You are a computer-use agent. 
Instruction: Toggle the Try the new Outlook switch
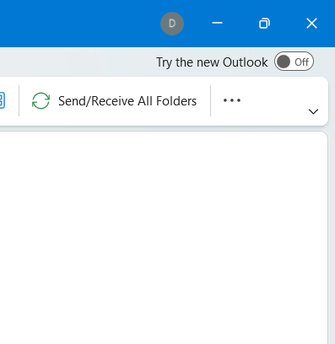[294, 62]
